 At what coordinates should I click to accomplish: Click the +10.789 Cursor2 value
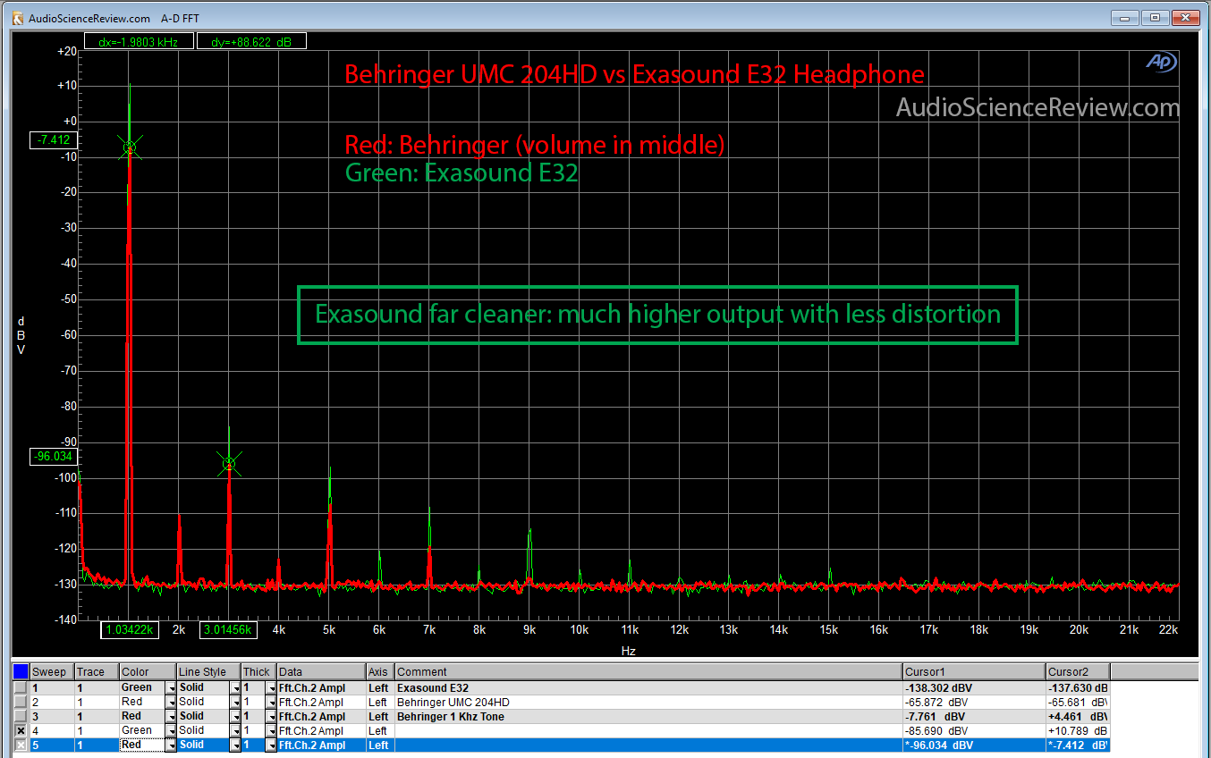pyautogui.click(x=1078, y=730)
